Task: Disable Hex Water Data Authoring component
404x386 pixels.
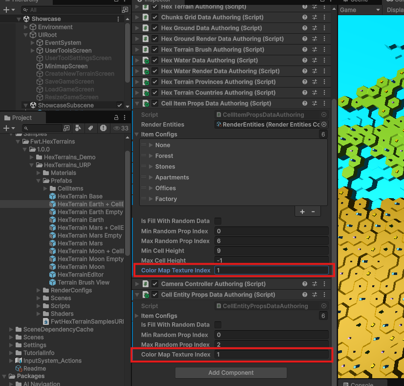Action: pyautogui.click(x=155, y=60)
